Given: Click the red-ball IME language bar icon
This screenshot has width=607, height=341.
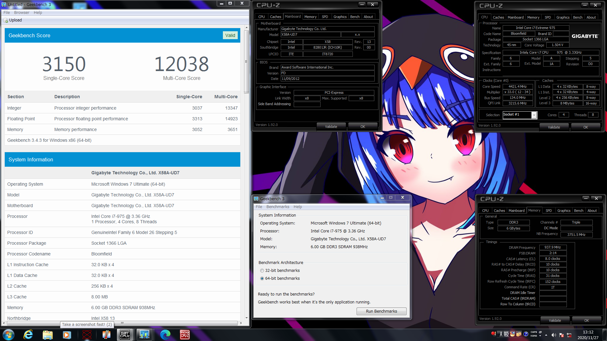Looking at the screenshot, I should tap(493, 333).
